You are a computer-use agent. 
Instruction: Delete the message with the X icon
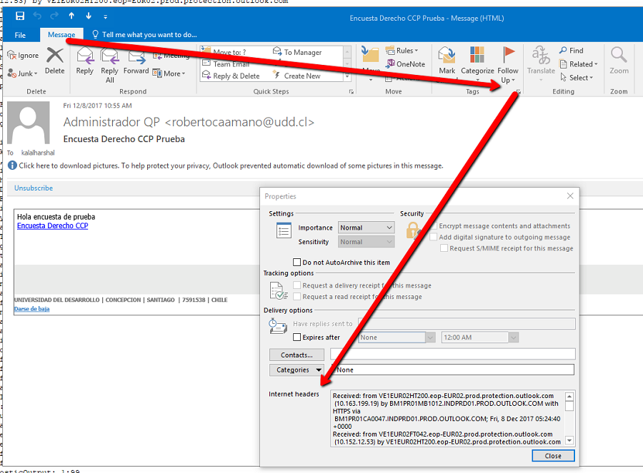[x=54, y=61]
